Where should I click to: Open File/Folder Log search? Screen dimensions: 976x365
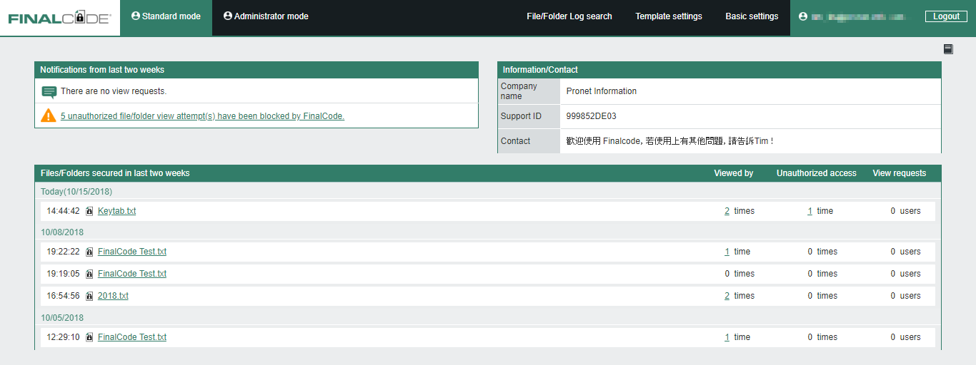pyautogui.click(x=569, y=16)
